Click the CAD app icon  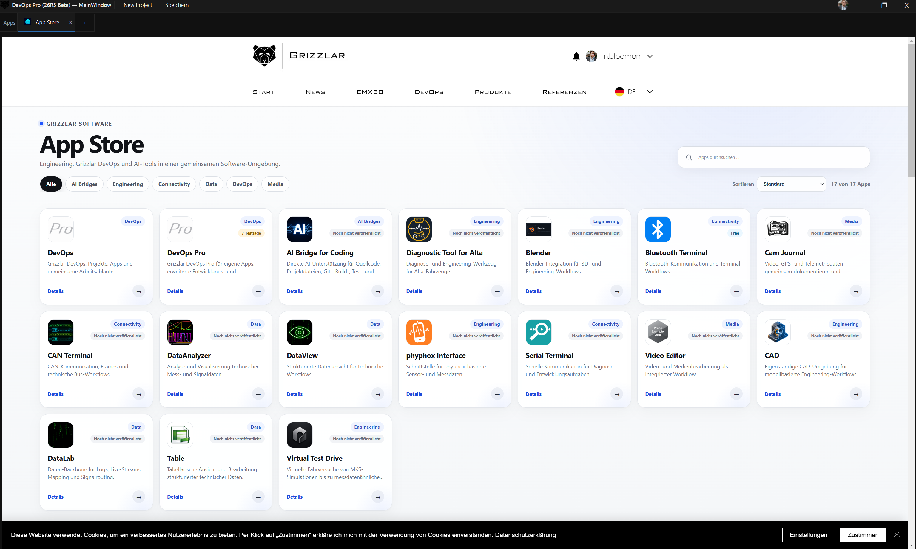coord(778,332)
